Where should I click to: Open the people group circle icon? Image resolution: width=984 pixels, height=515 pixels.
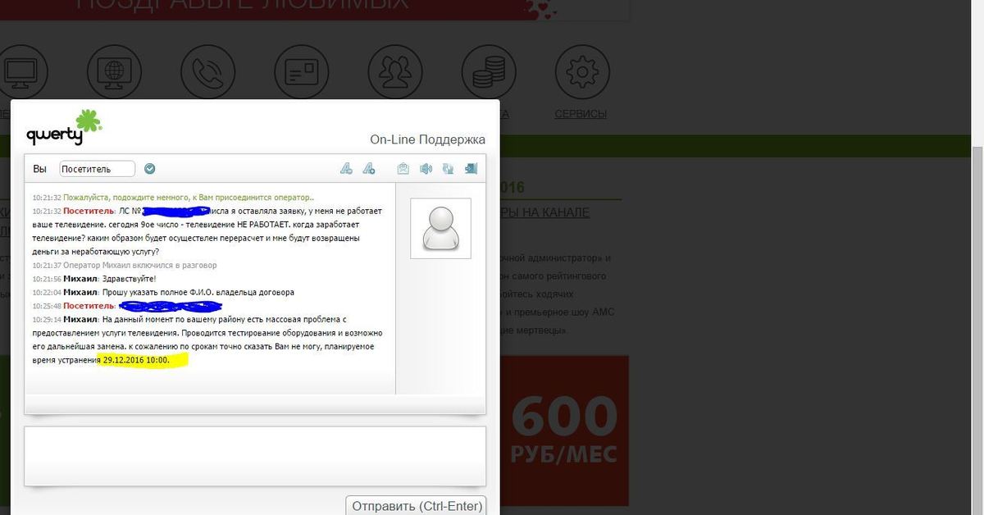(x=394, y=72)
